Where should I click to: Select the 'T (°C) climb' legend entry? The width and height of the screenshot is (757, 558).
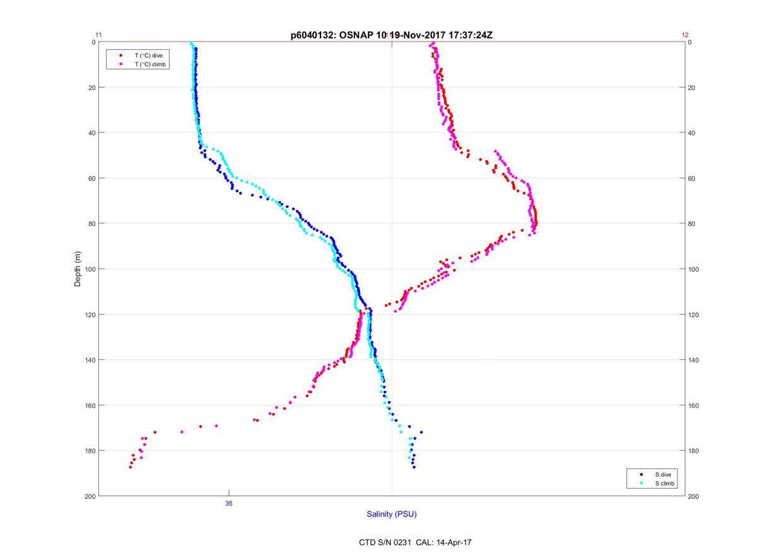pos(150,64)
